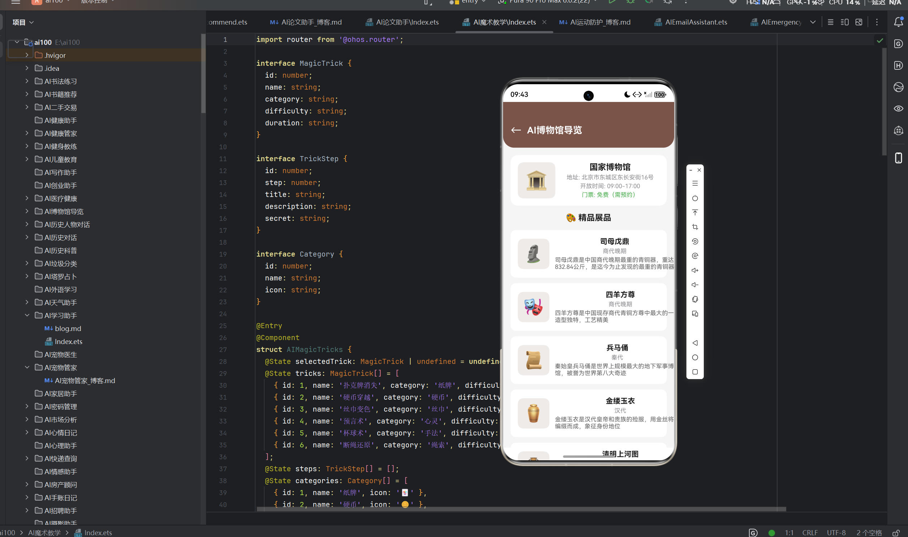Click AI魔术教学 in the breadcrumb bar
Image resolution: width=908 pixels, height=537 pixels.
pyautogui.click(x=44, y=533)
